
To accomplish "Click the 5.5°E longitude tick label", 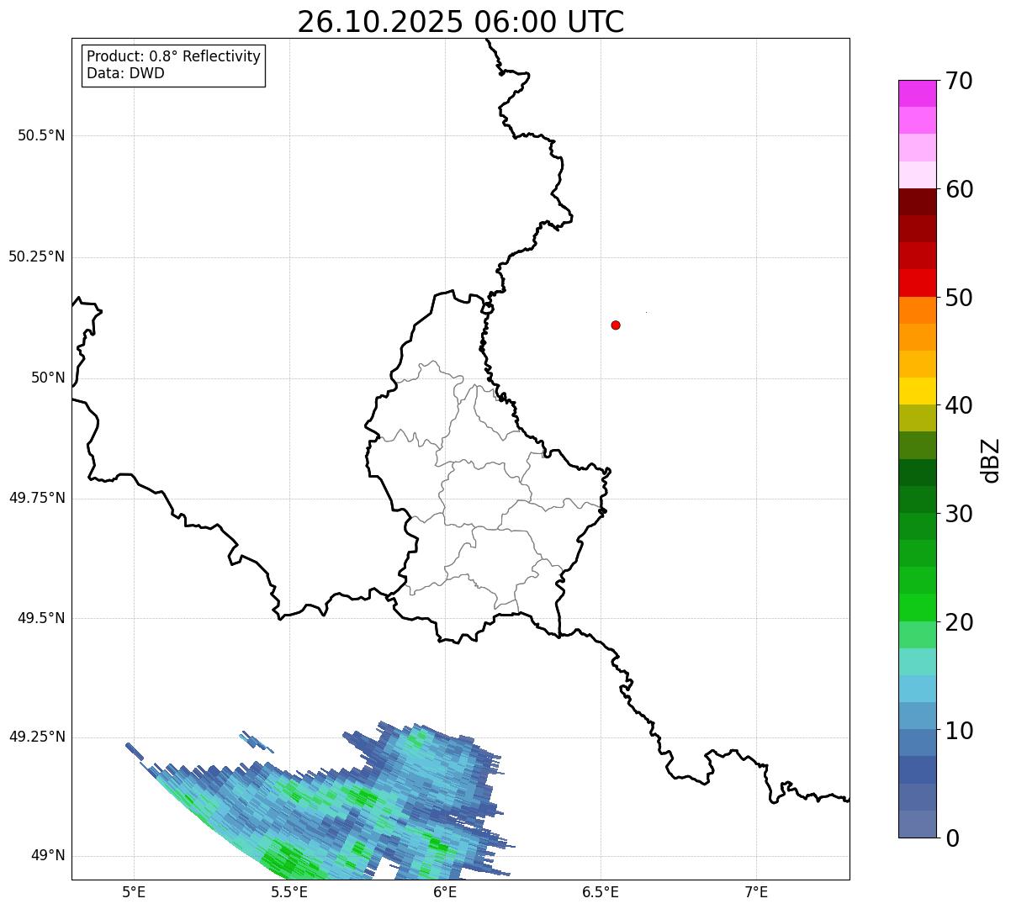I will tap(289, 892).
